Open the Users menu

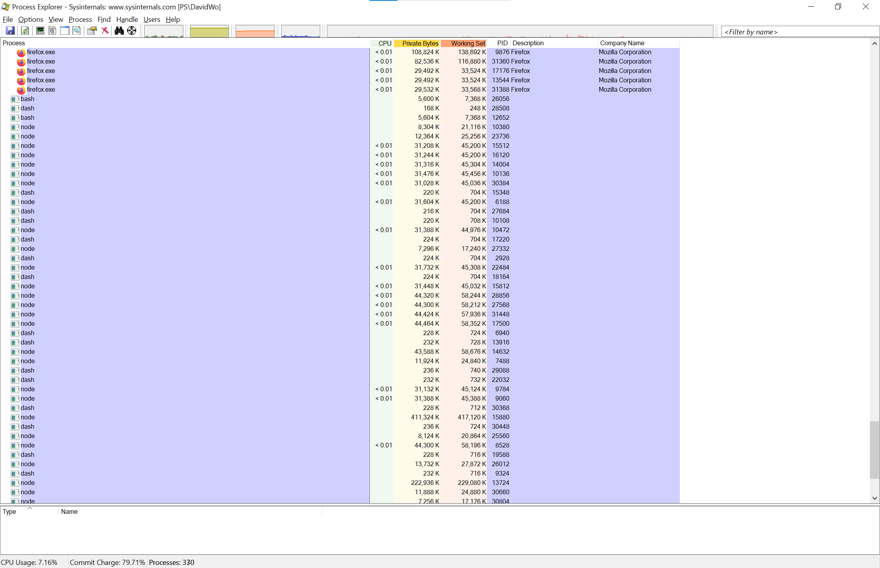click(x=152, y=20)
